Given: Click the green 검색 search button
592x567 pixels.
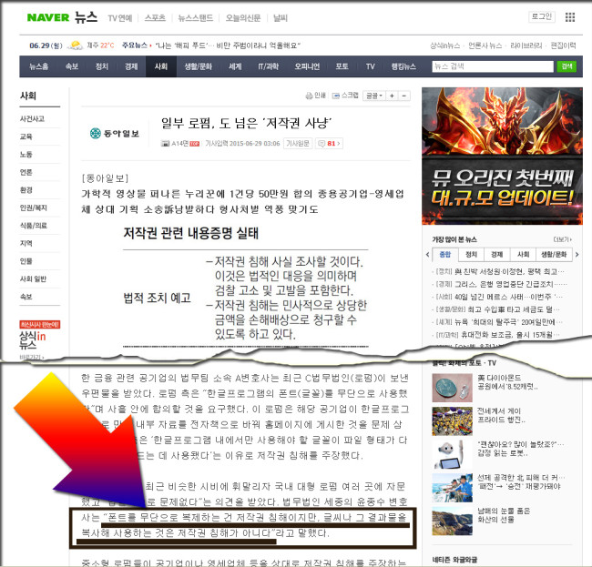Looking at the screenshot, I should tap(567, 66).
